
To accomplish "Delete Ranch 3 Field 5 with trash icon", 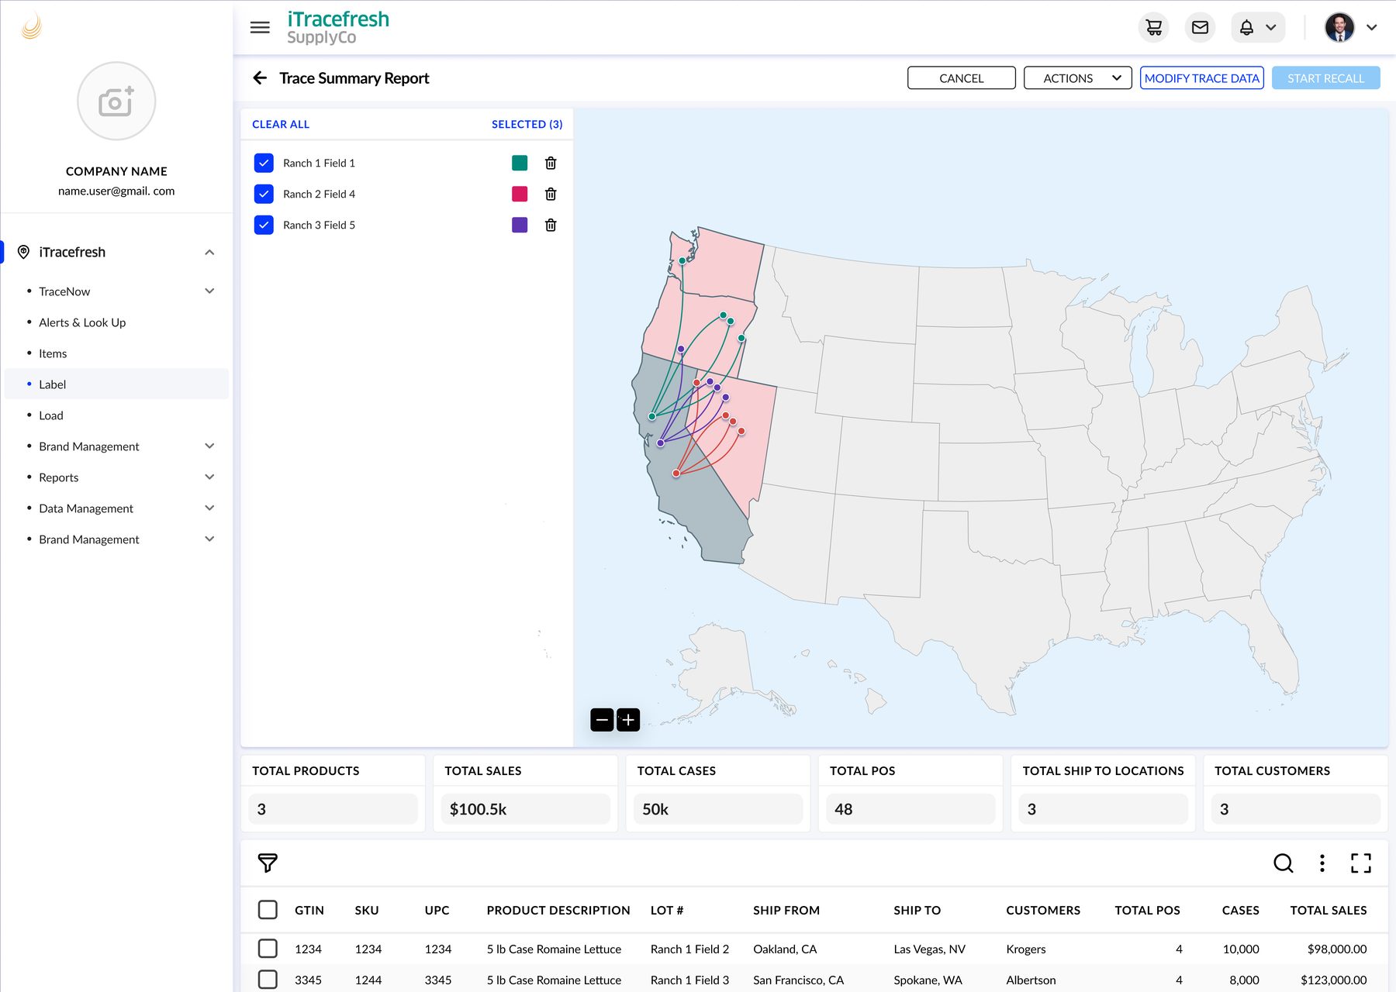I will pos(551,225).
